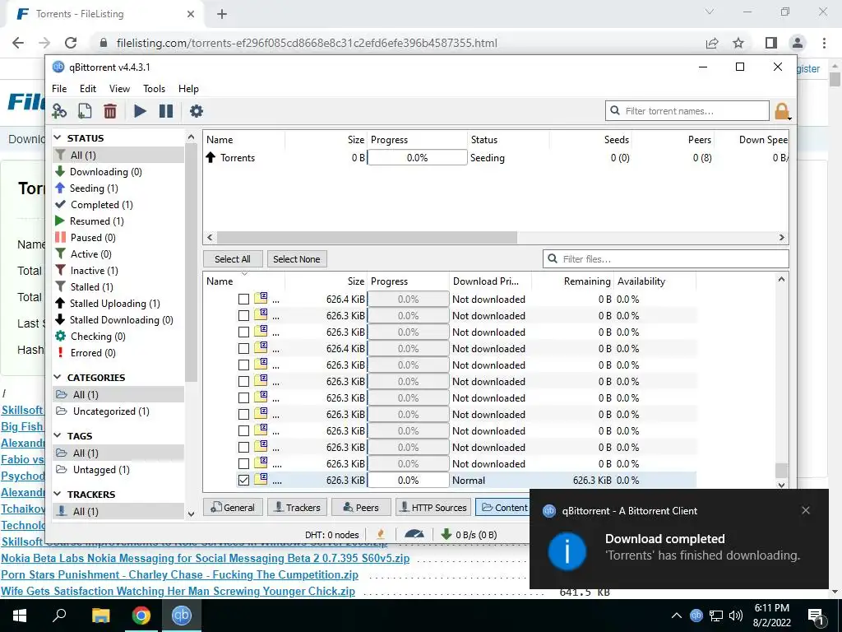Click qBittorrent system tray icon
The width and height of the screenshot is (842, 632).
pos(696,616)
